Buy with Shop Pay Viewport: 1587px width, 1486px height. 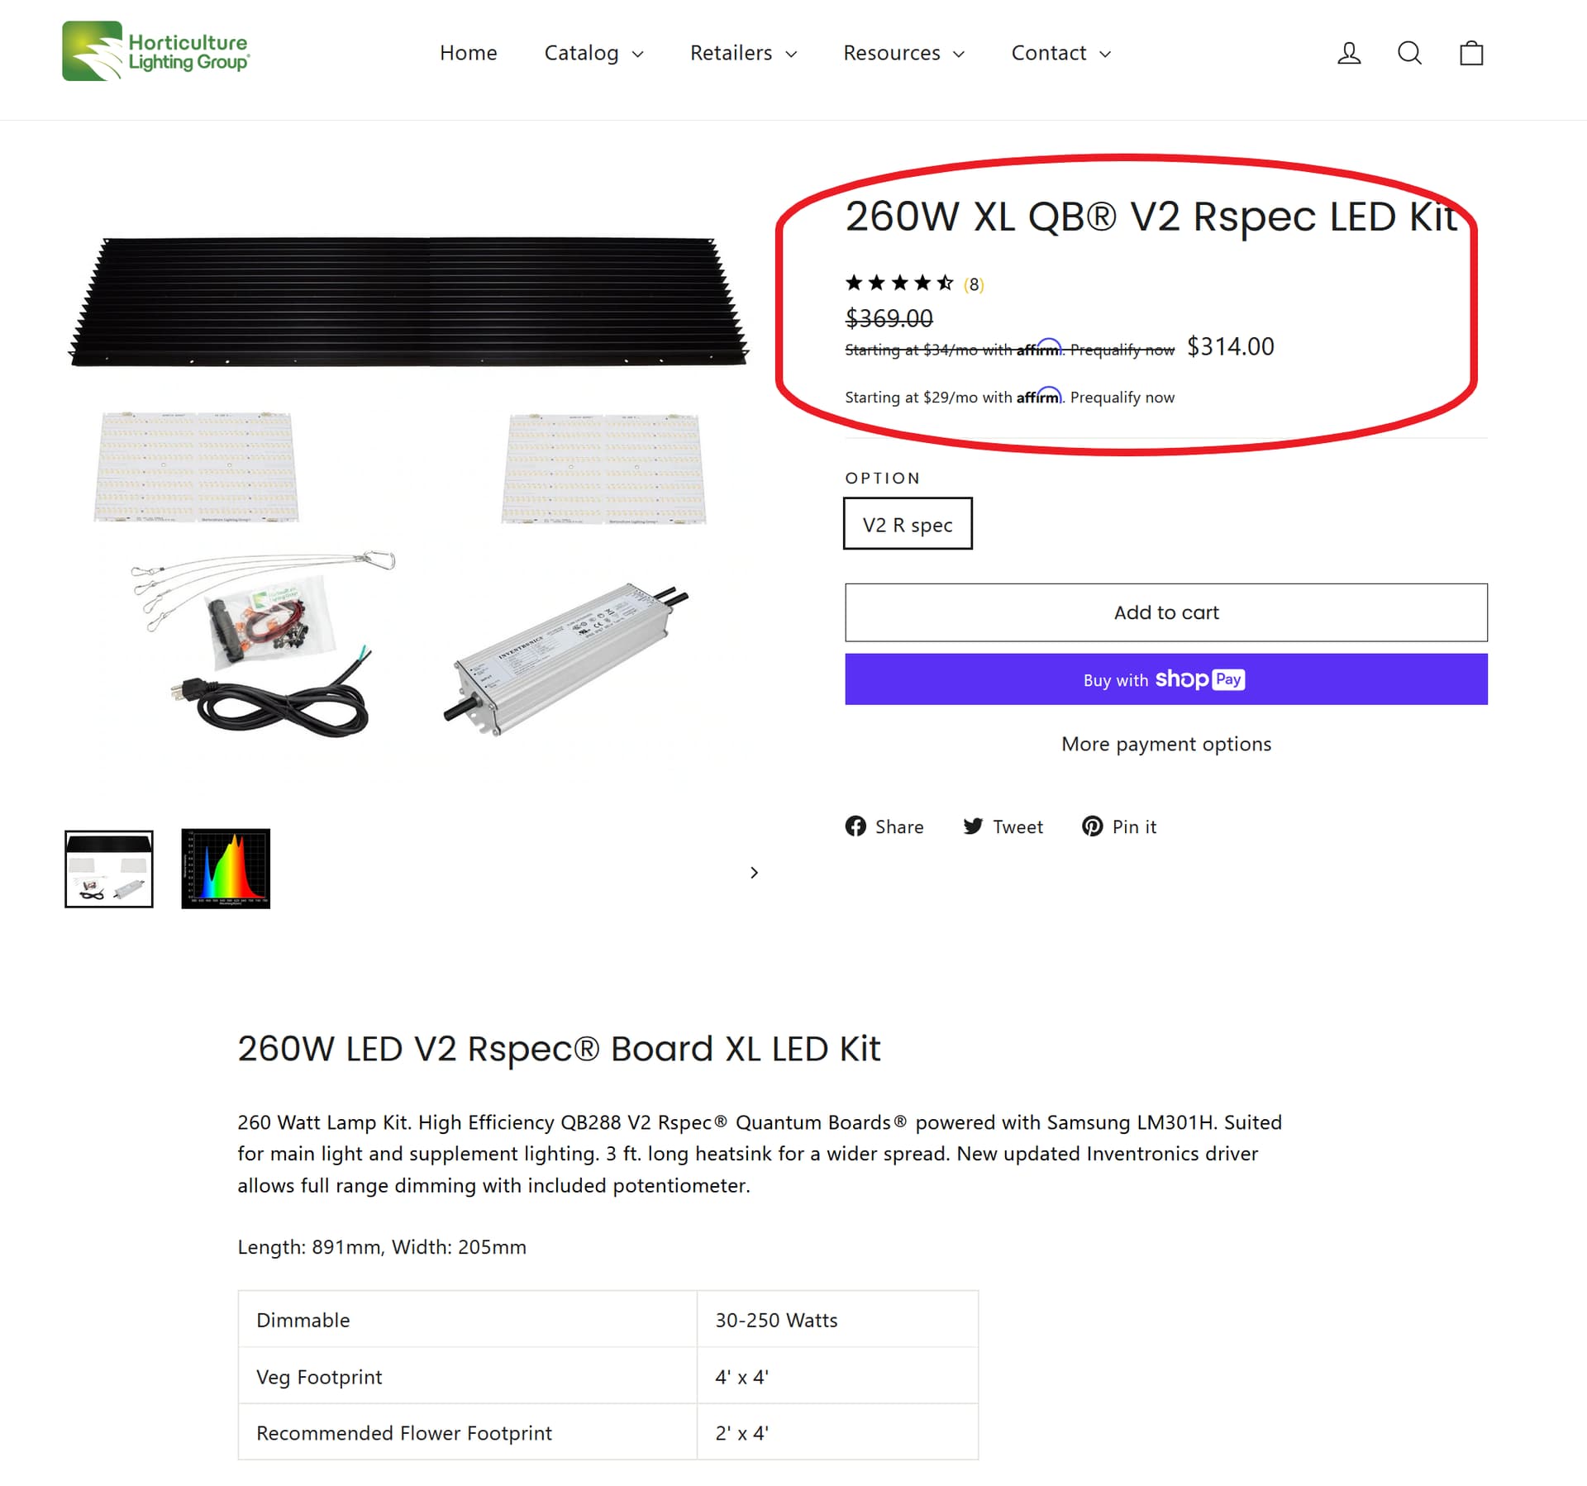pos(1166,679)
